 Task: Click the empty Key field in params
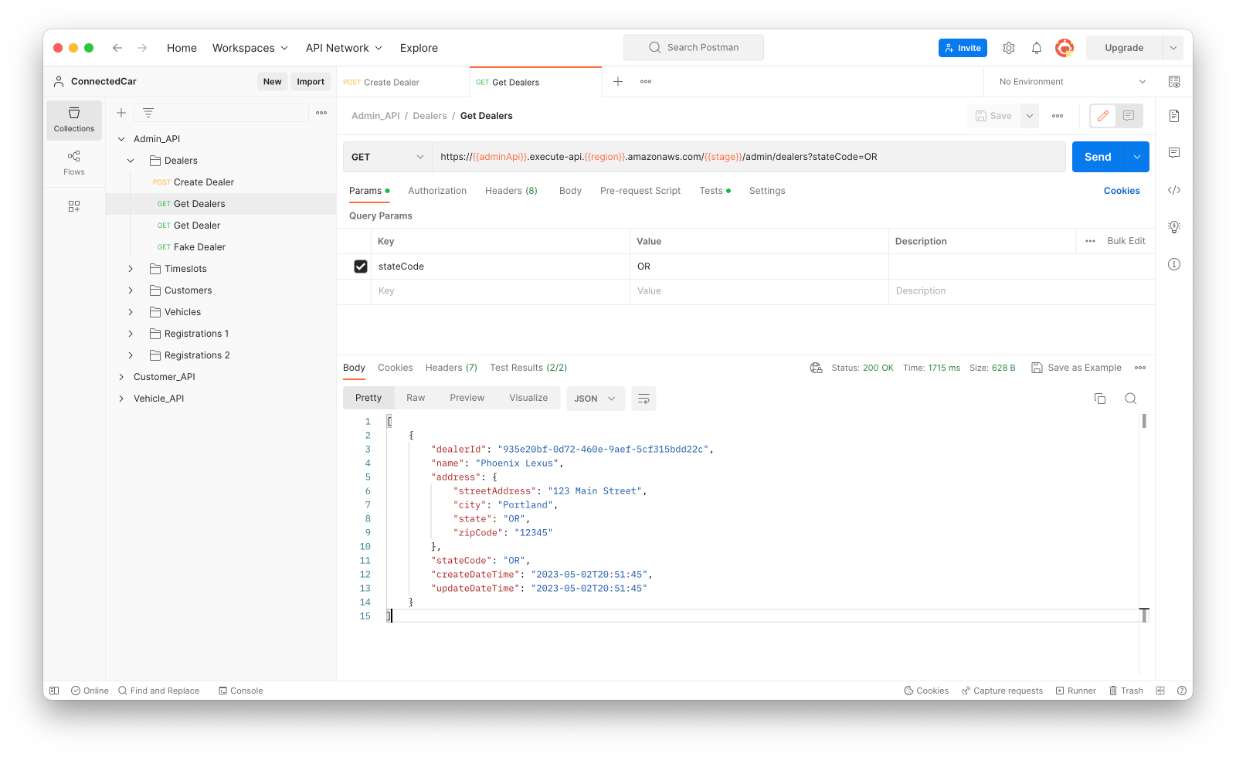click(501, 291)
